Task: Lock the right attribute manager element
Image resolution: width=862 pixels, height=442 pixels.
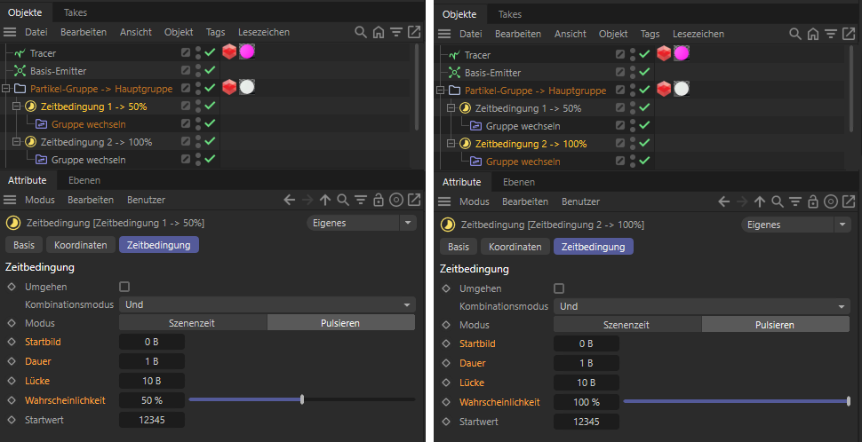Action: point(812,201)
